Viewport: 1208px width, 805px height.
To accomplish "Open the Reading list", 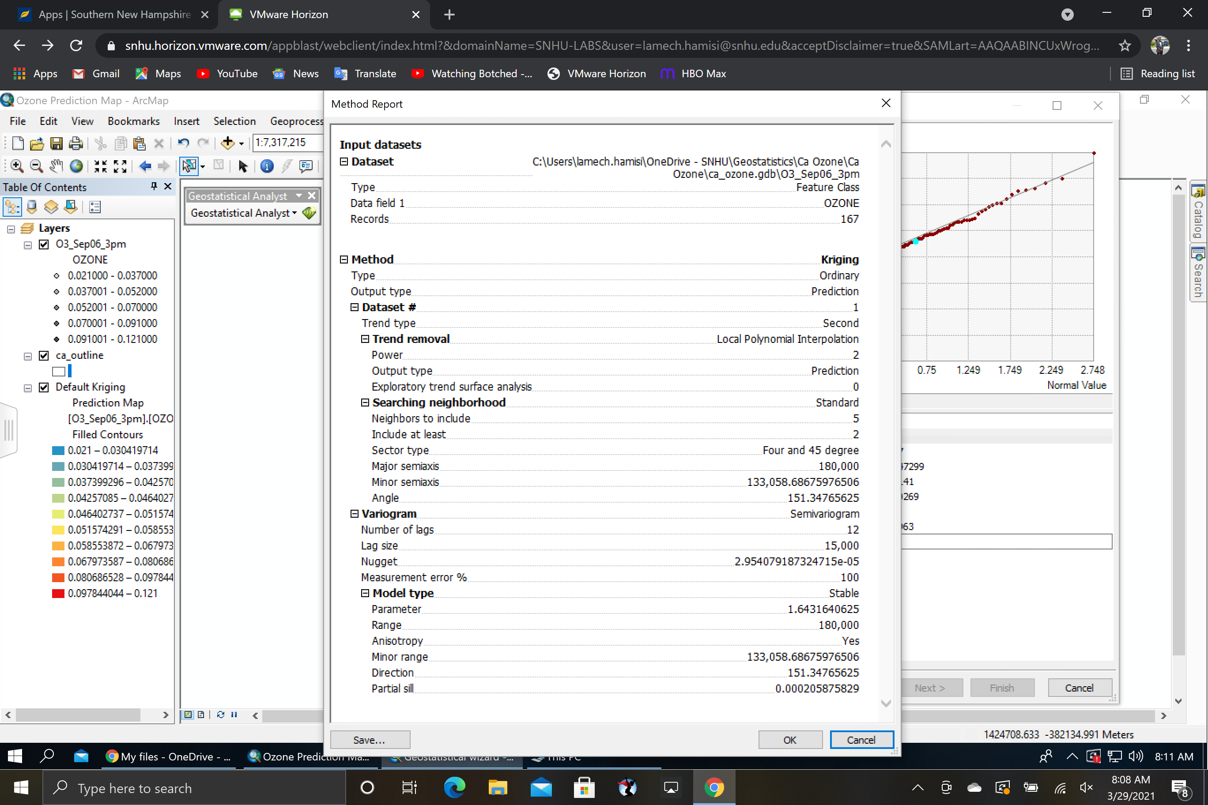I will [x=1158, y=73].
